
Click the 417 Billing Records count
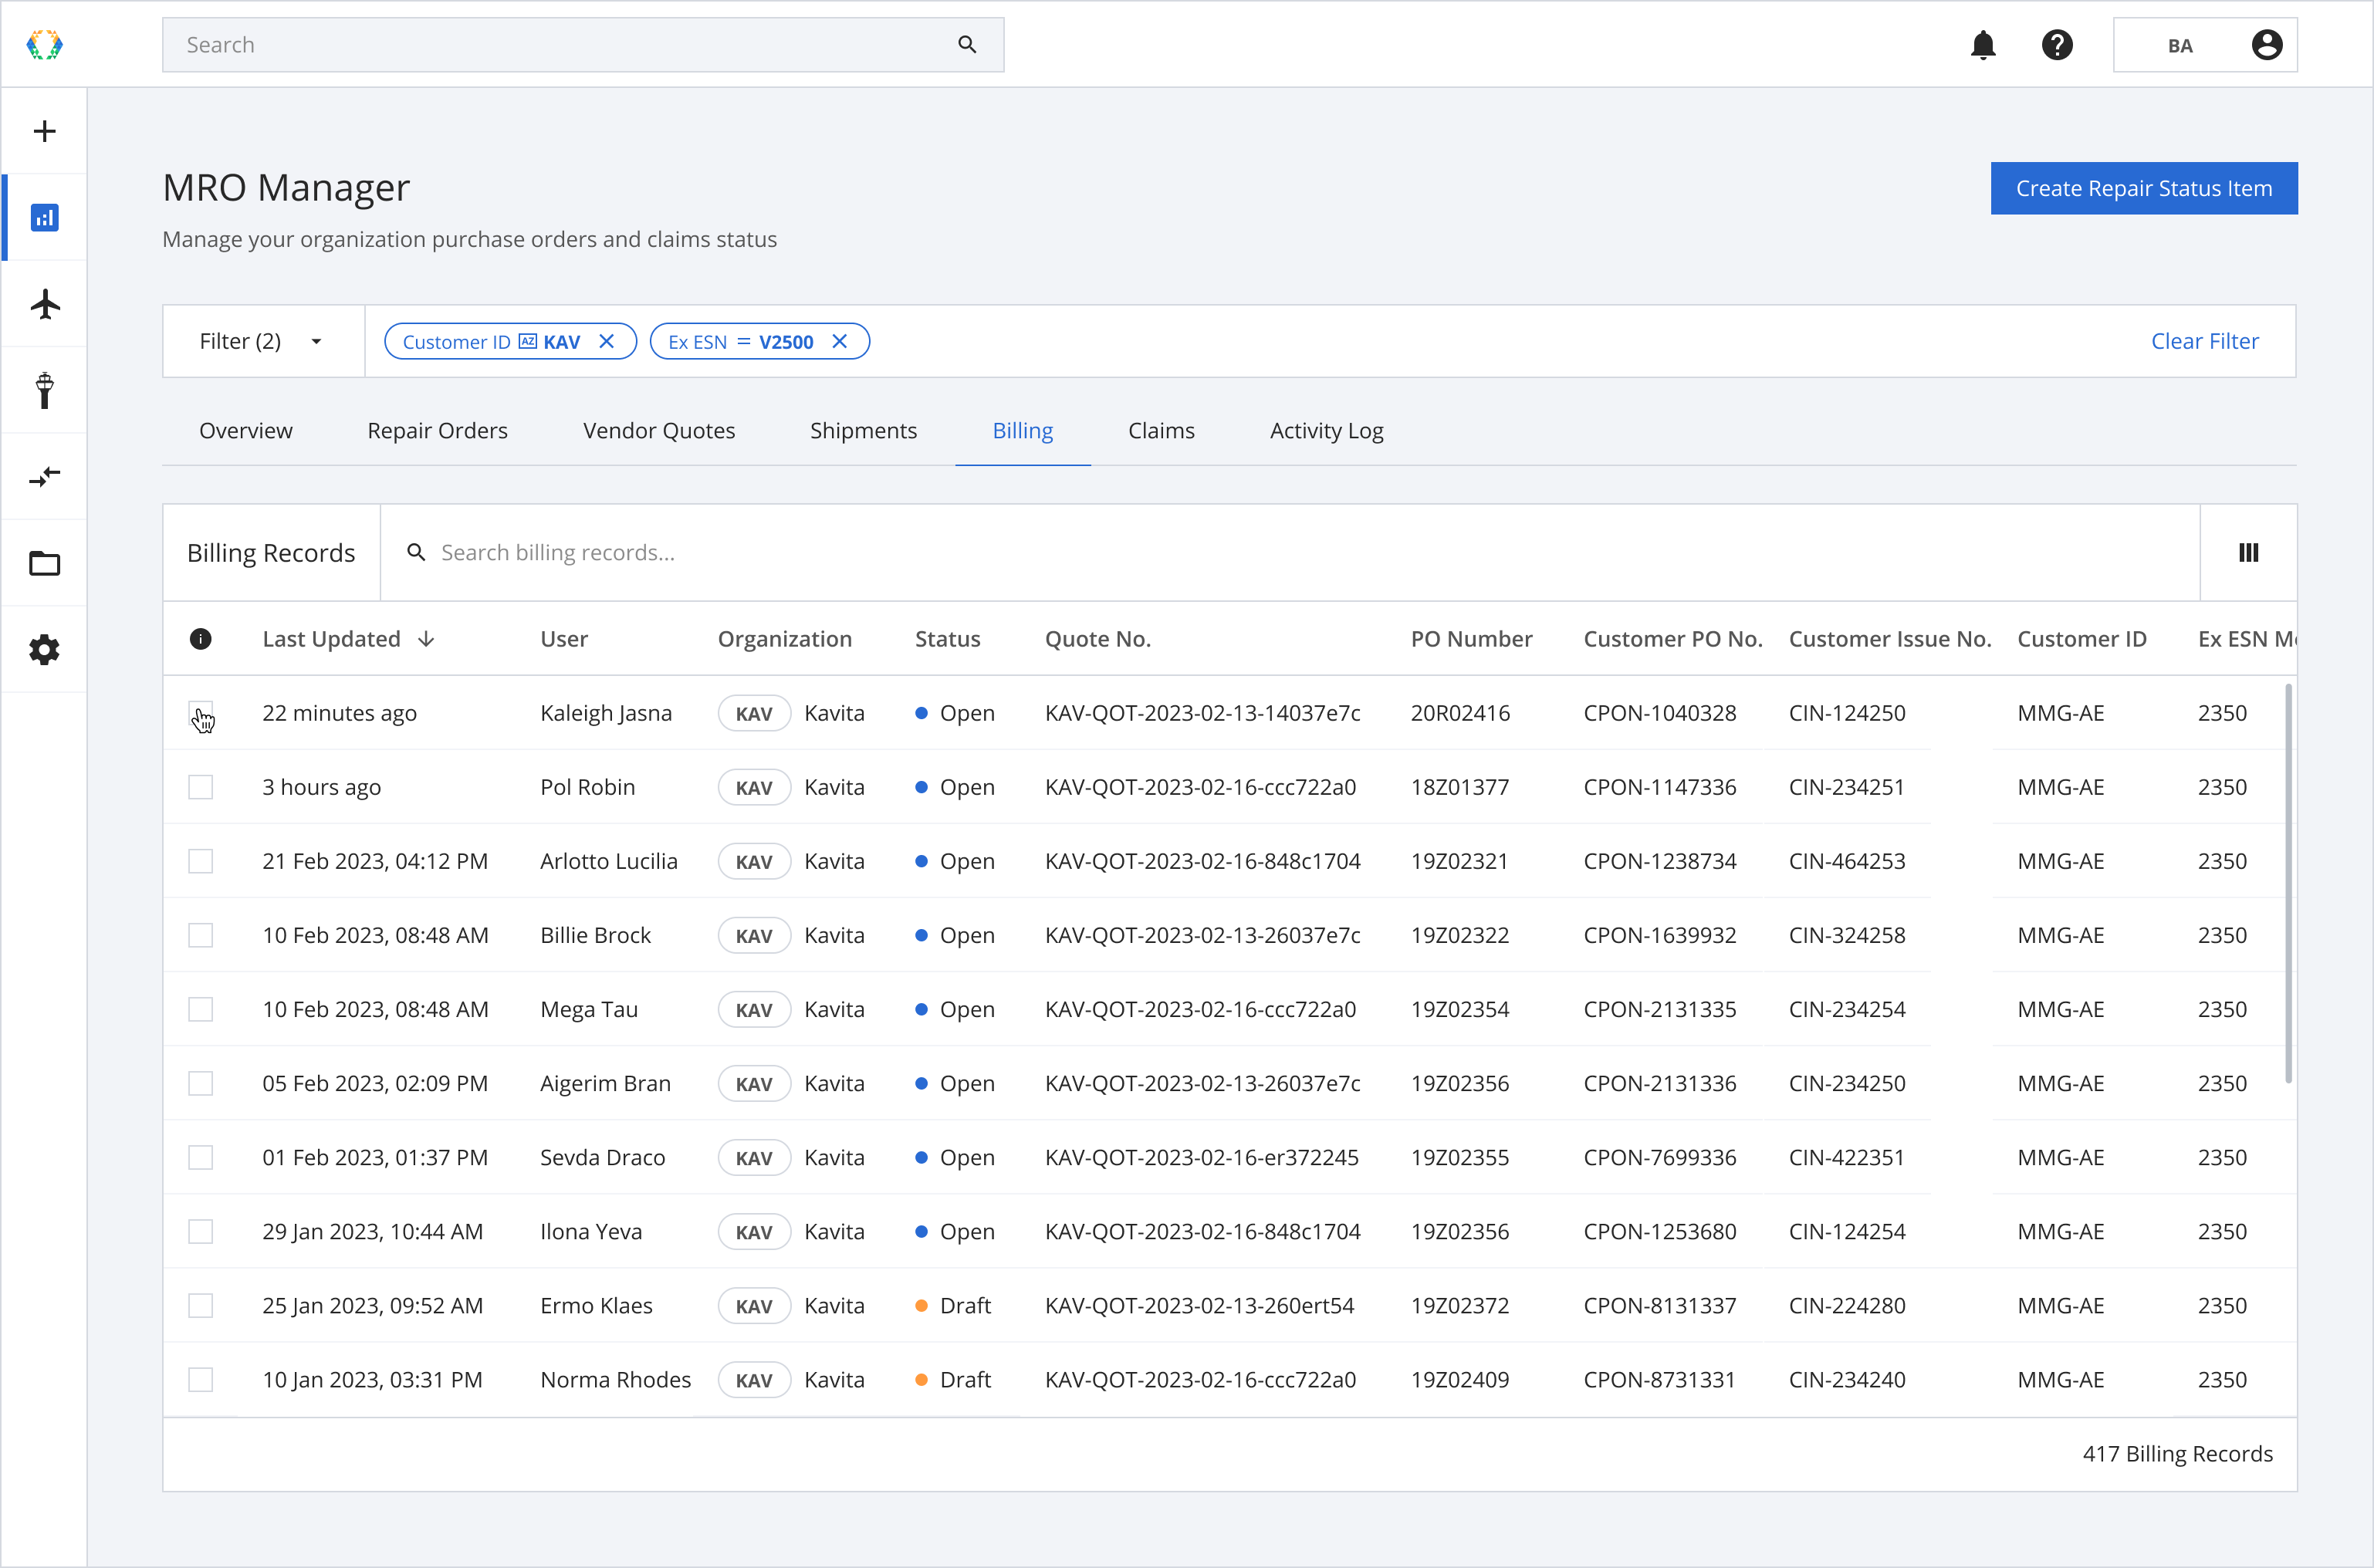2177,1454
